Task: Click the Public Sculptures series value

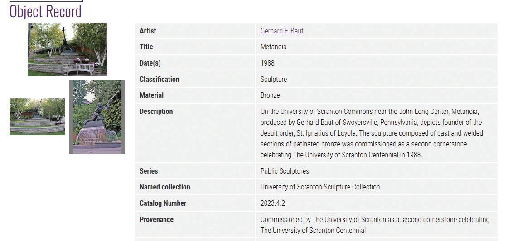Action: [x=285, y=171]
